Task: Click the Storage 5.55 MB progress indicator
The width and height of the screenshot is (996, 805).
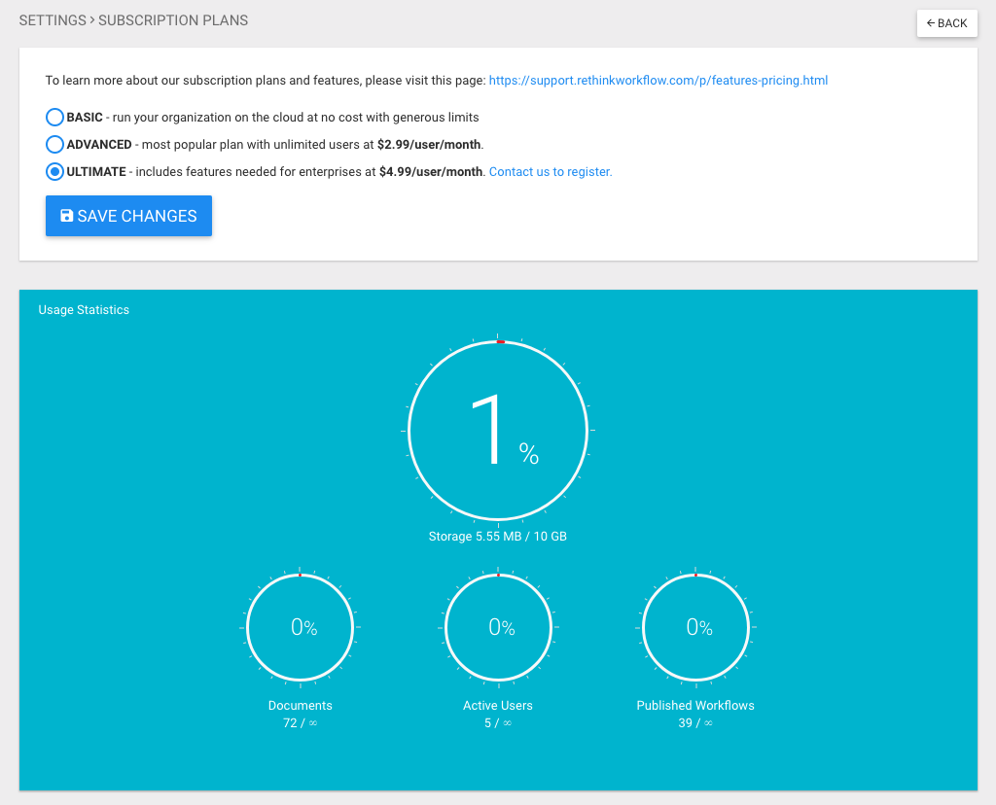Action: (x=498, y=536)
